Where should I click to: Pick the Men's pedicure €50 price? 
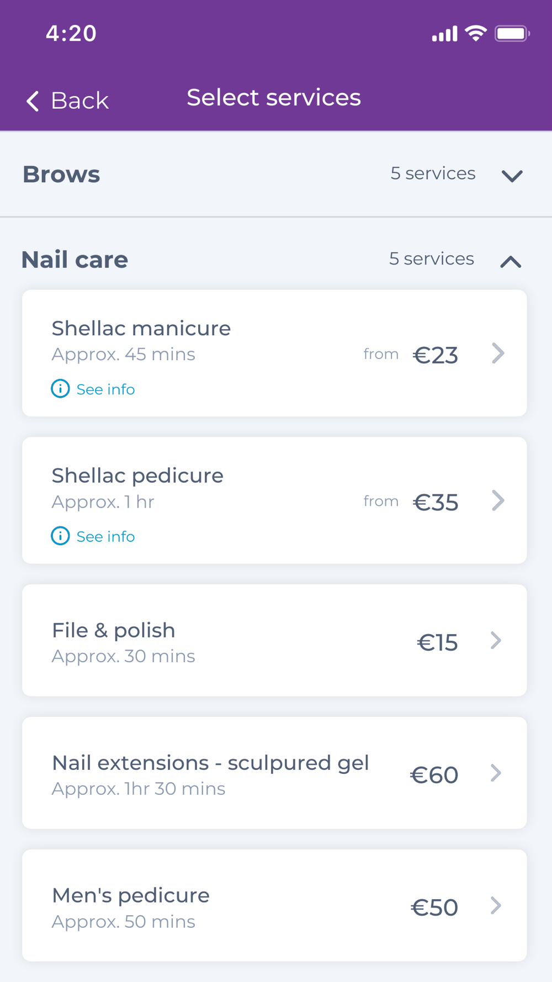pos(434,907)
